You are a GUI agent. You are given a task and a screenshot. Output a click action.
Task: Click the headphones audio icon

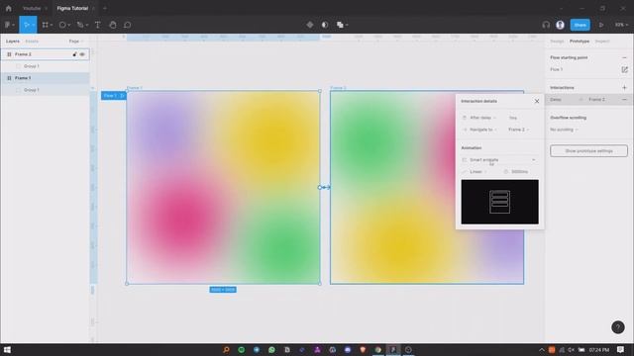point(546,25)
